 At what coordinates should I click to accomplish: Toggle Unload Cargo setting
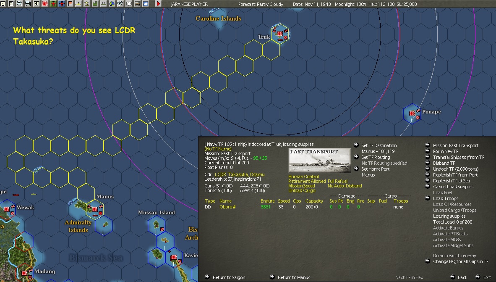[x=302, y=190]
